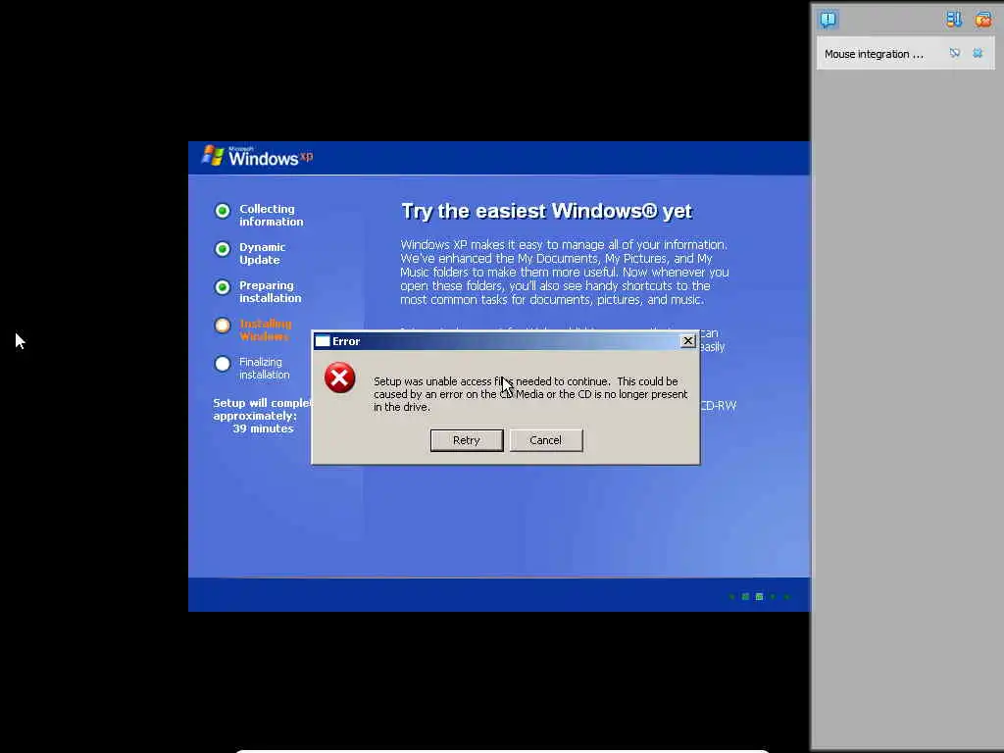Click the Windows XP logo in the setup header
1004x753 pixels.
(258, 156)
